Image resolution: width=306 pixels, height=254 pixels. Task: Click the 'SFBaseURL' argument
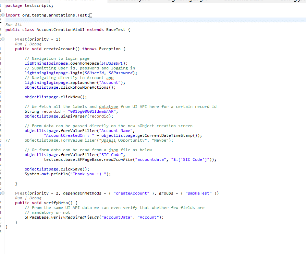[x=112, y=63]
